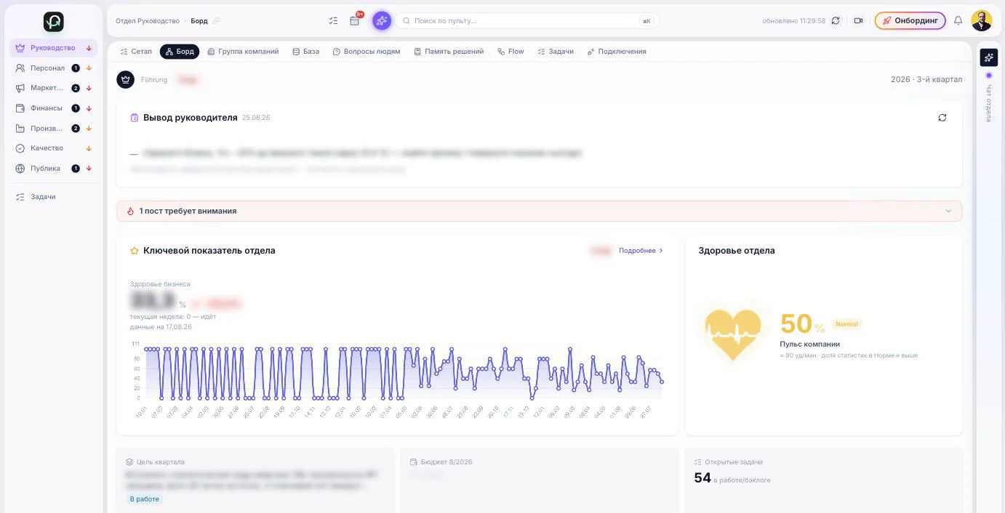1005x513 pixels.
Task: Expand the '1 пост требует внимания' alert
Action: (x=539, y=211)
